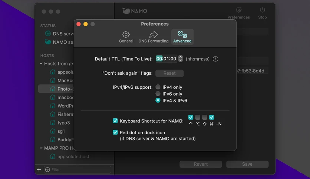The height and width of the screenshot is (179, 310).
Task: Select the Advanced preferences tab
Action: (182, 37)
